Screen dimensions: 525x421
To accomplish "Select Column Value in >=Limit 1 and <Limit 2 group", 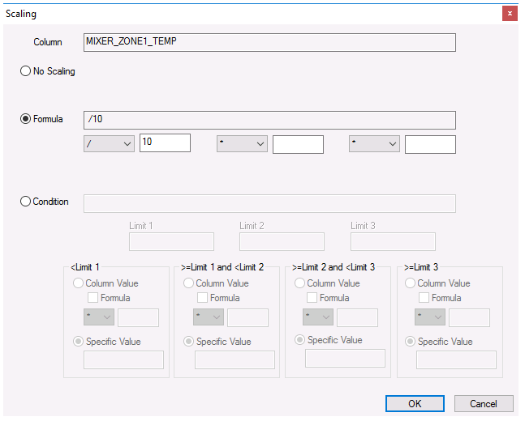I will coord(188,283).
